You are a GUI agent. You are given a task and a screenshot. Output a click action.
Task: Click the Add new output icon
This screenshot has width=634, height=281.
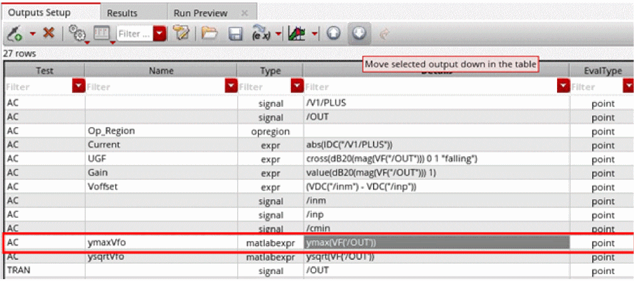tap(14, 34)
